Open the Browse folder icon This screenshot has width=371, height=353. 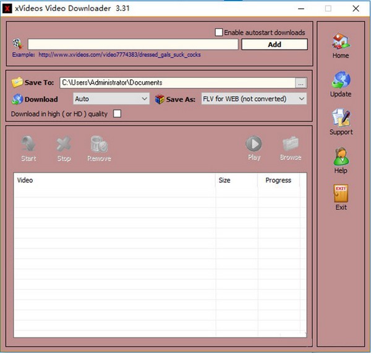tap(291, 145)
